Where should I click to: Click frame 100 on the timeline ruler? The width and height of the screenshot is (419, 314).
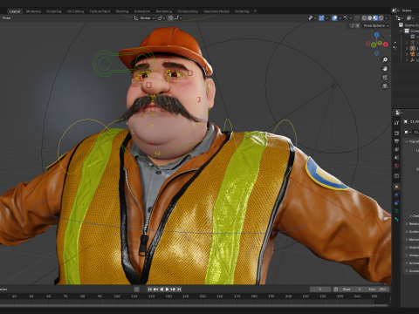[117, 297]
